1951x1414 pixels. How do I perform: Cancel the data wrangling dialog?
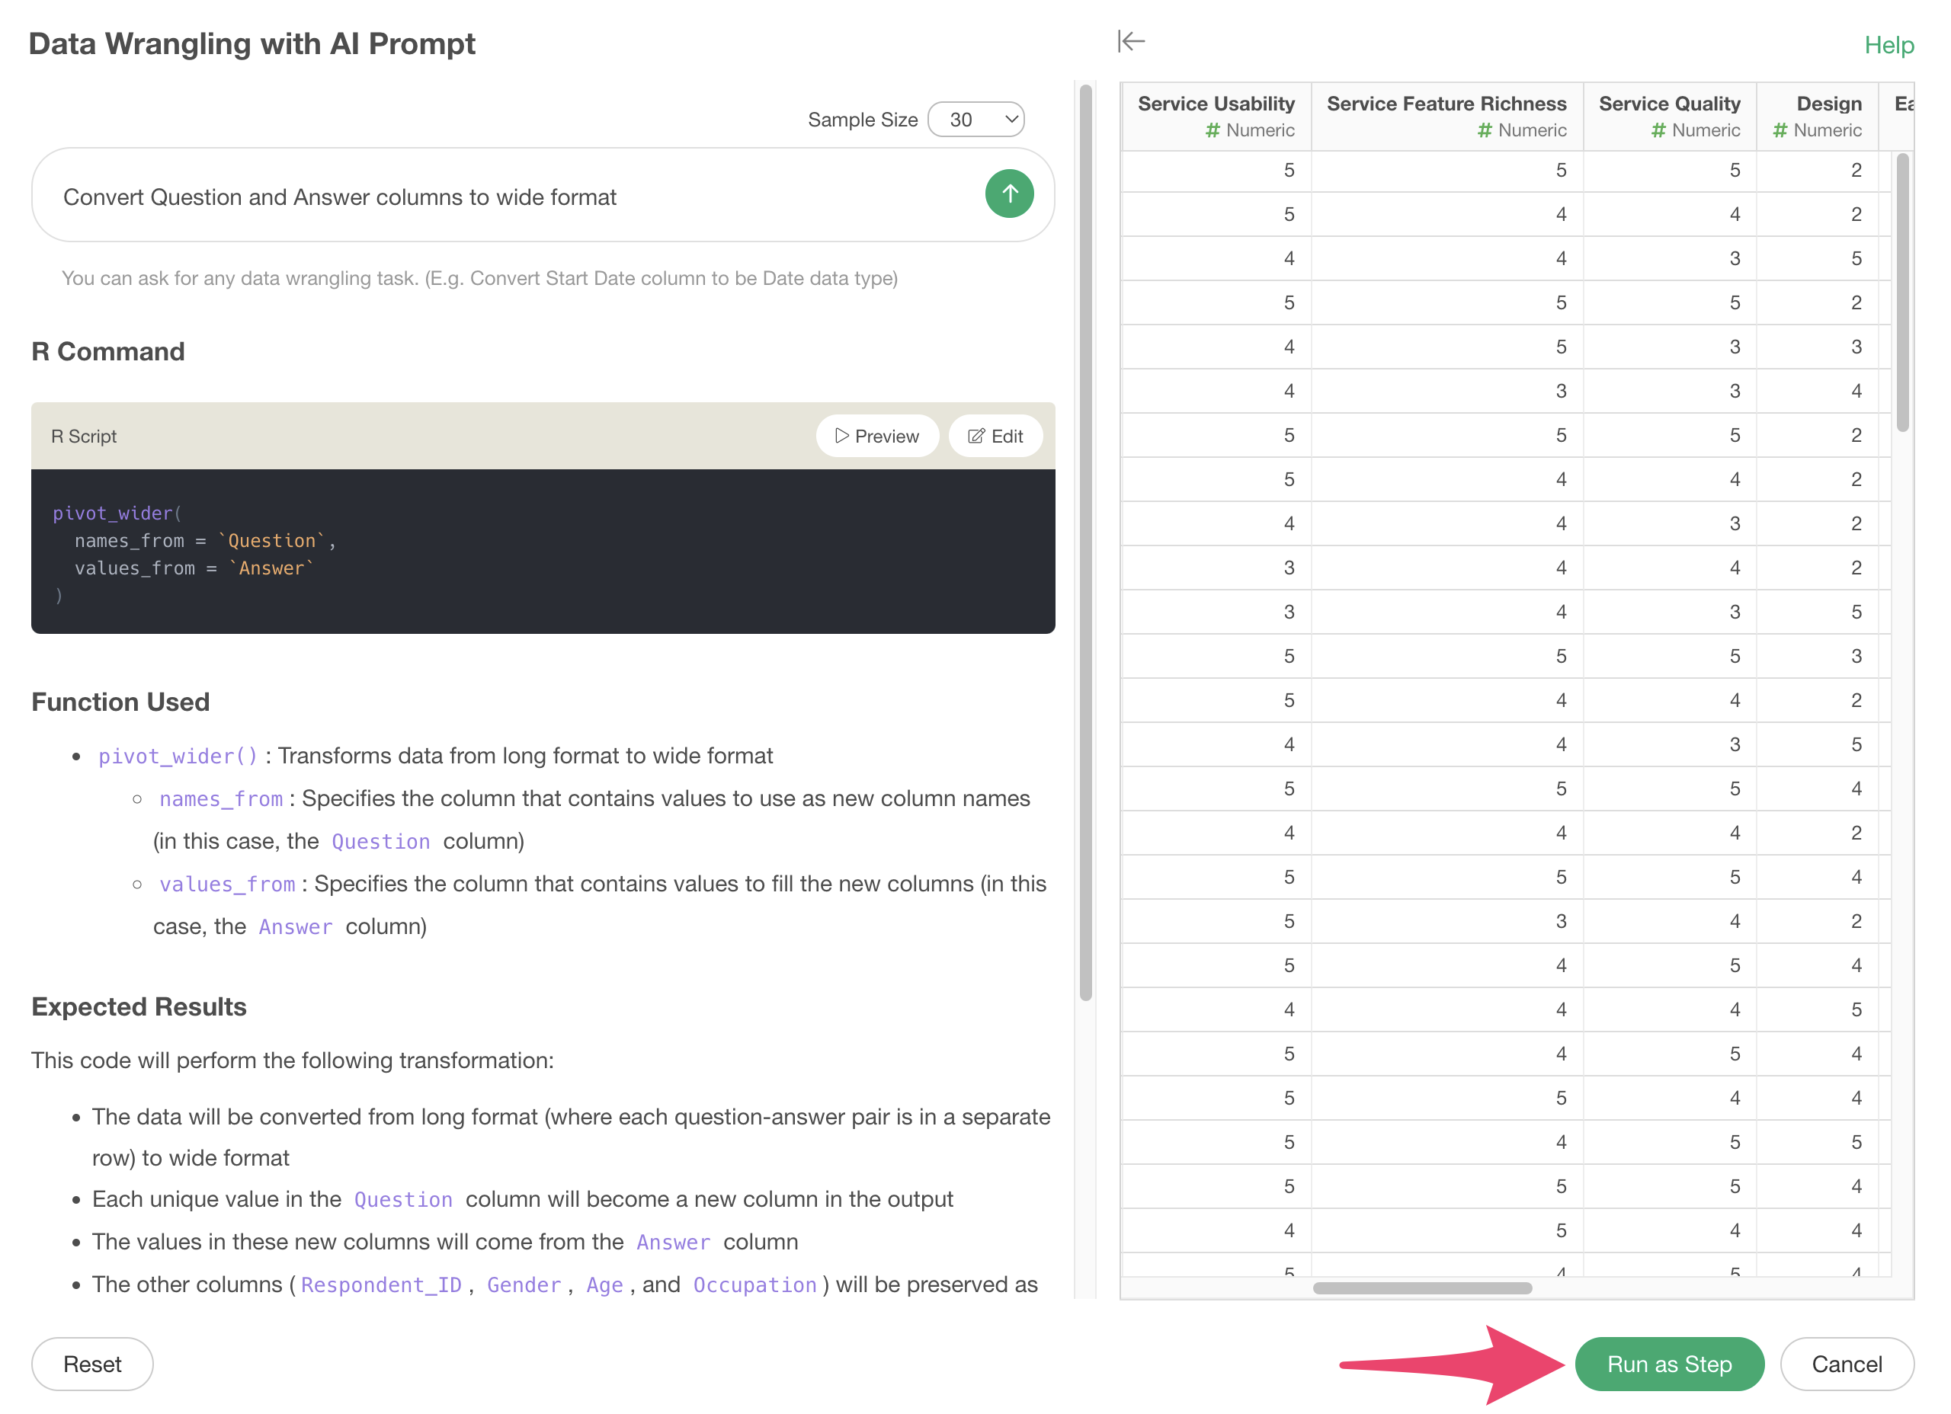tap(1846, 1364)
